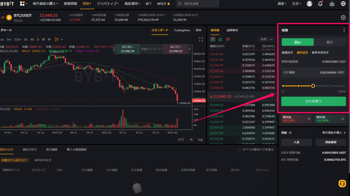Open the notifications bell
The image size is (350, 196).
tap(320, 3)
